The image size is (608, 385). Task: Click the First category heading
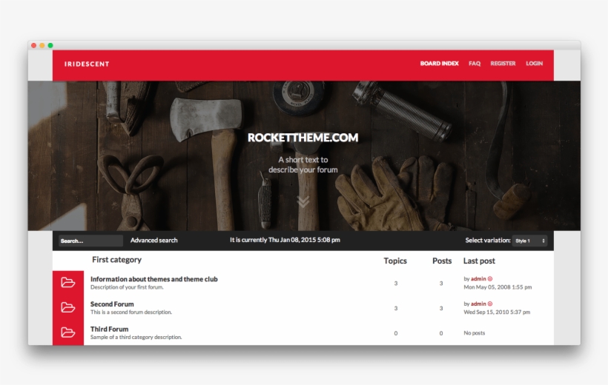coord(116,260)
